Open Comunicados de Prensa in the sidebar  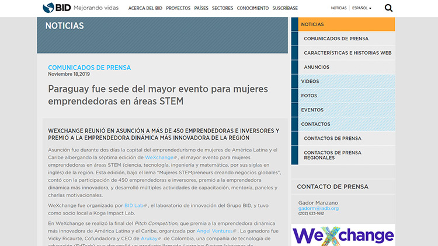click(336, 38)
